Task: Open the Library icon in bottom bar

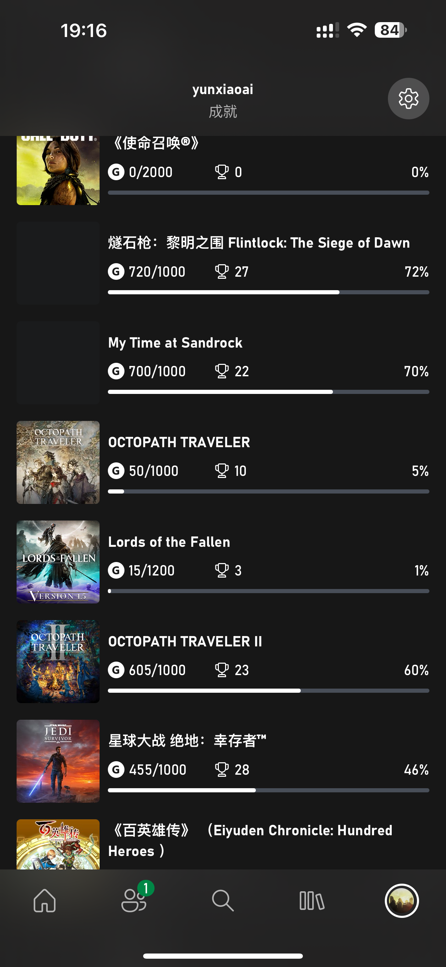Action: coord(312,900)
